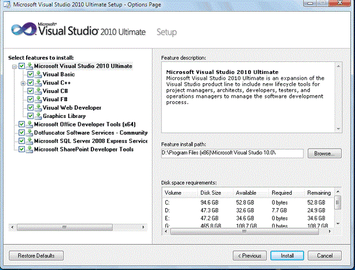Click the Visual Web Developer install icon
Viewport: 355px width, 270px height.
39,108
